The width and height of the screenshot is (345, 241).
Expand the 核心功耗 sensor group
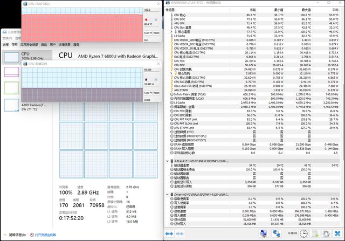coord(171,73)
